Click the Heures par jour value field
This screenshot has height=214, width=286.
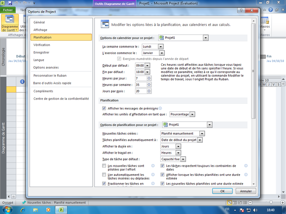point(141,78)
